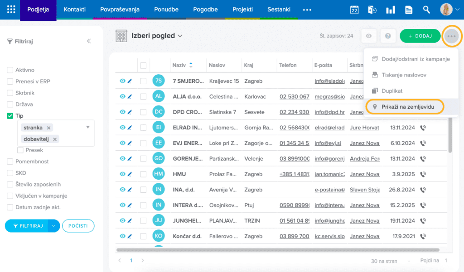Open the charts analytics icon

[390, 10]
